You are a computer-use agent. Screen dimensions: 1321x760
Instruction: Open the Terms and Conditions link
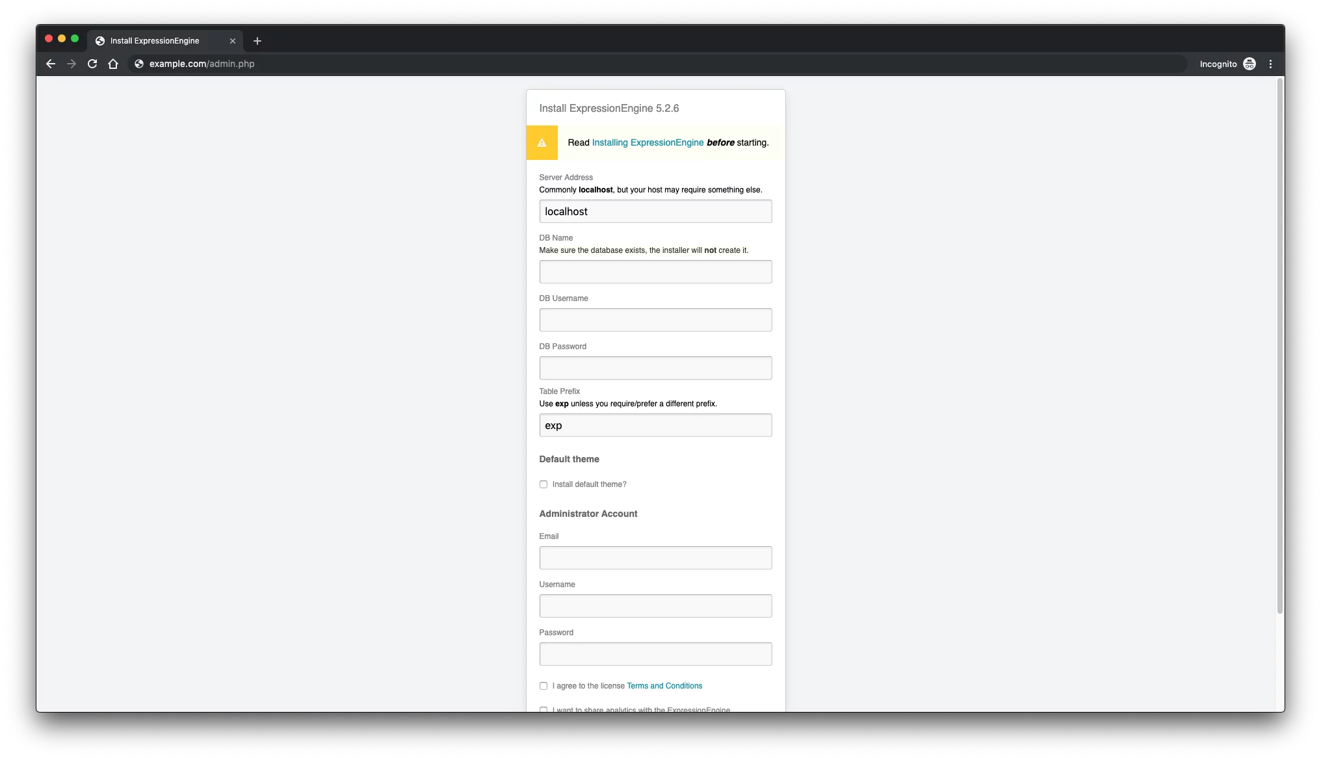pos(664,686)
